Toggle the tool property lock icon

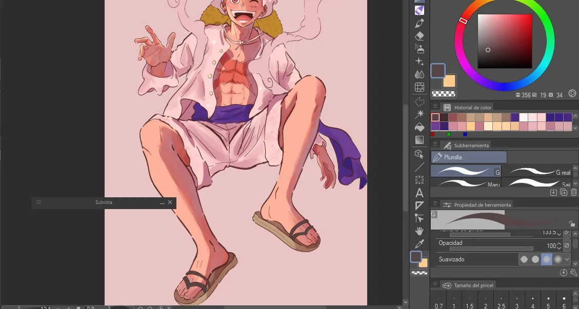(x=572, y=224)
